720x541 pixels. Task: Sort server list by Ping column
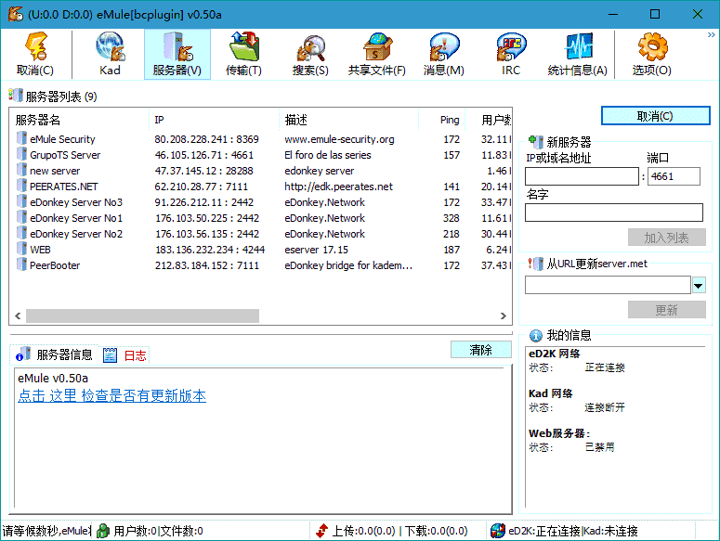450,120
